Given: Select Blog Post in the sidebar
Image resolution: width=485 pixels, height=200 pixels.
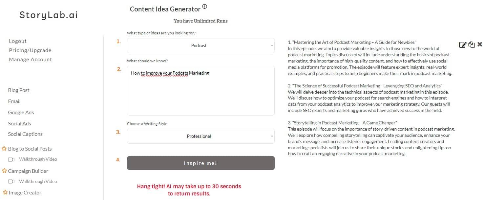Looking at the screenshot, I should click(x=18, y=90).
